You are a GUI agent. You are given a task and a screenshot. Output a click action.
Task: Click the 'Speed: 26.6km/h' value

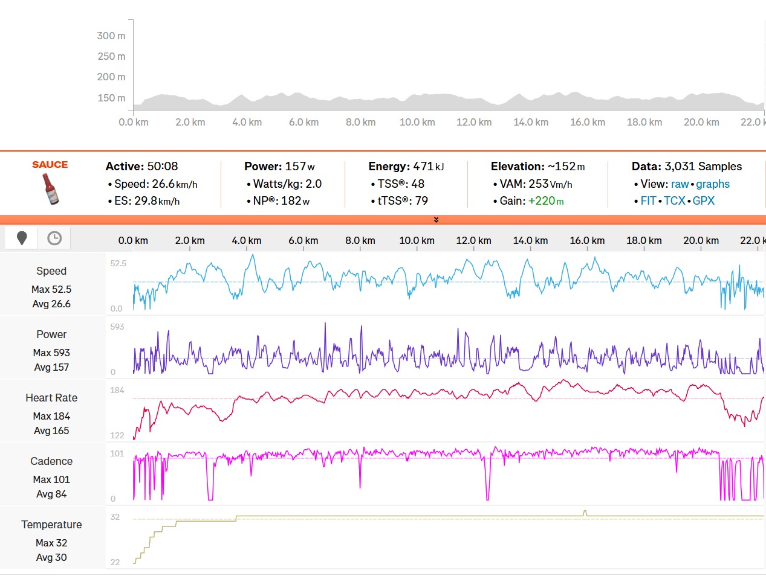[156, 184]
